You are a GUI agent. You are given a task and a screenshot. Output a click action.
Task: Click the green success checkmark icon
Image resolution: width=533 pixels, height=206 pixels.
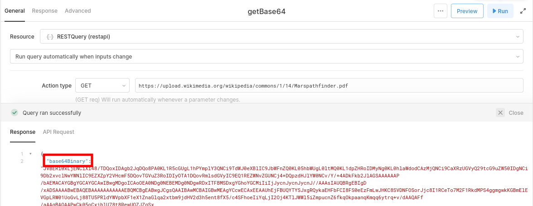click(15, 113)
